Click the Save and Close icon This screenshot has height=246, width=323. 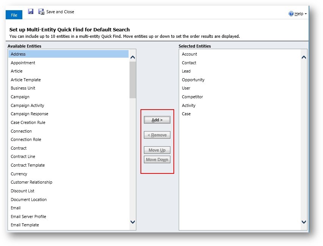click(41, 12)
